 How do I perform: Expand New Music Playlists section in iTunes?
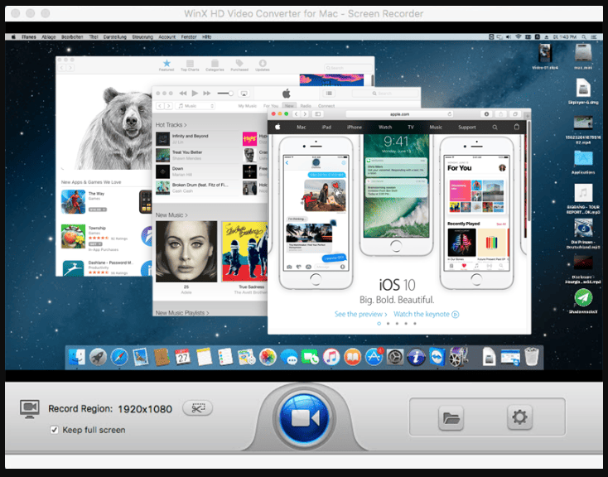pos(182,312)
